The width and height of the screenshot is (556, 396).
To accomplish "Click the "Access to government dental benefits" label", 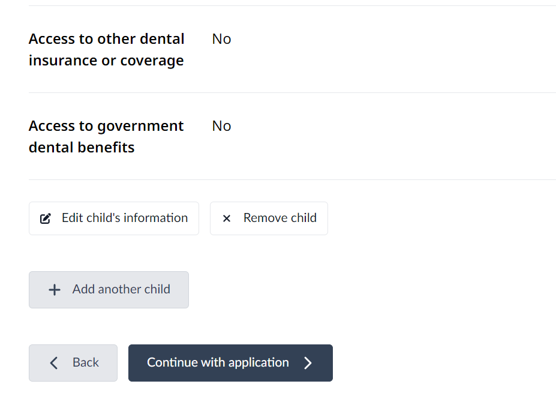I will 106,137.
